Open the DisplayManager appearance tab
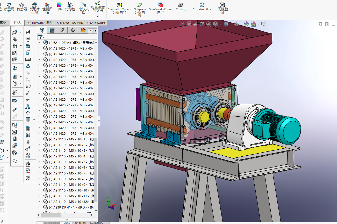 pyautogui.click(x=83, y=30)
